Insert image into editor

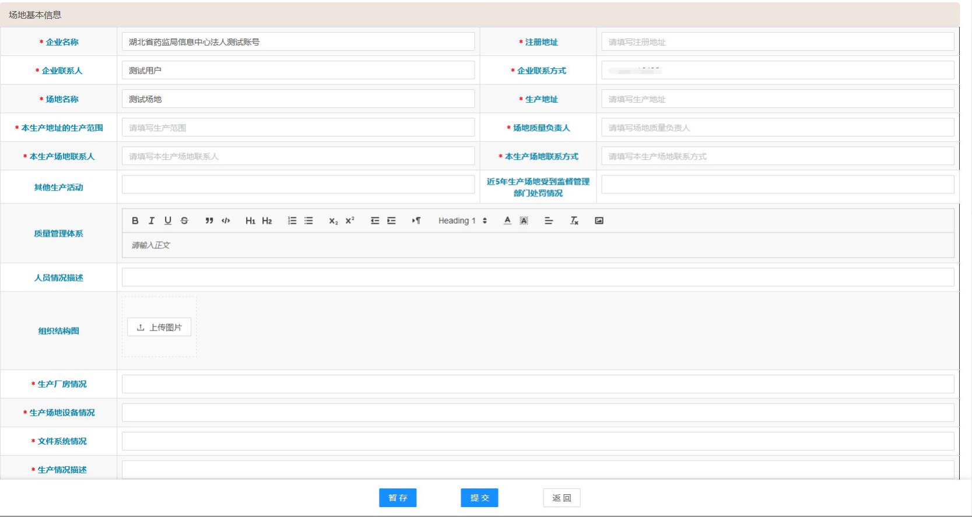click(599, 220)
